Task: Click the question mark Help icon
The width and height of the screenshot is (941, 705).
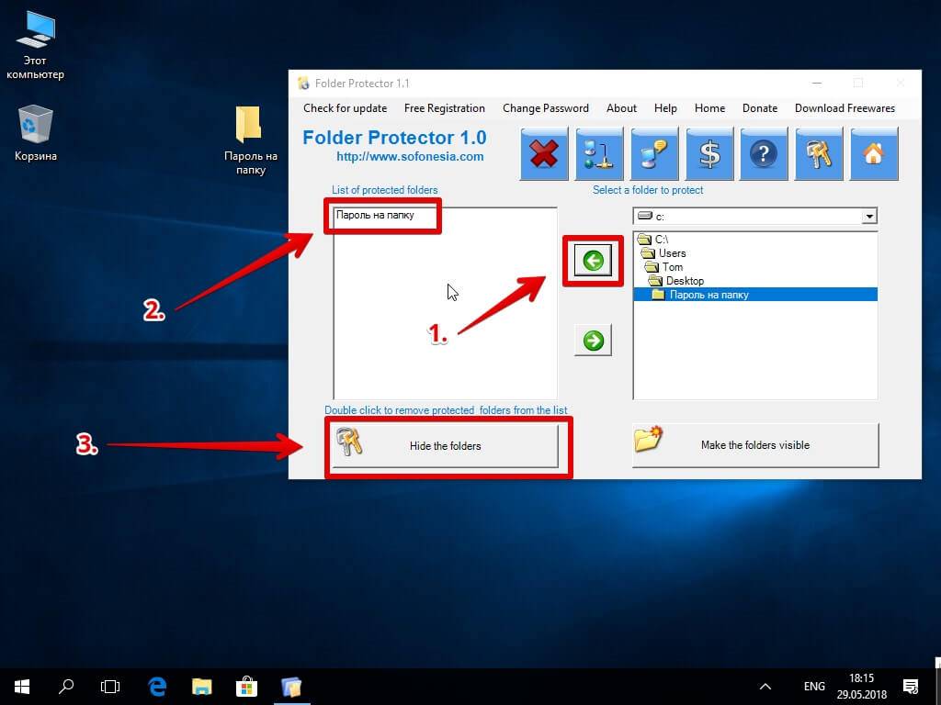Action: coord(764,154)
